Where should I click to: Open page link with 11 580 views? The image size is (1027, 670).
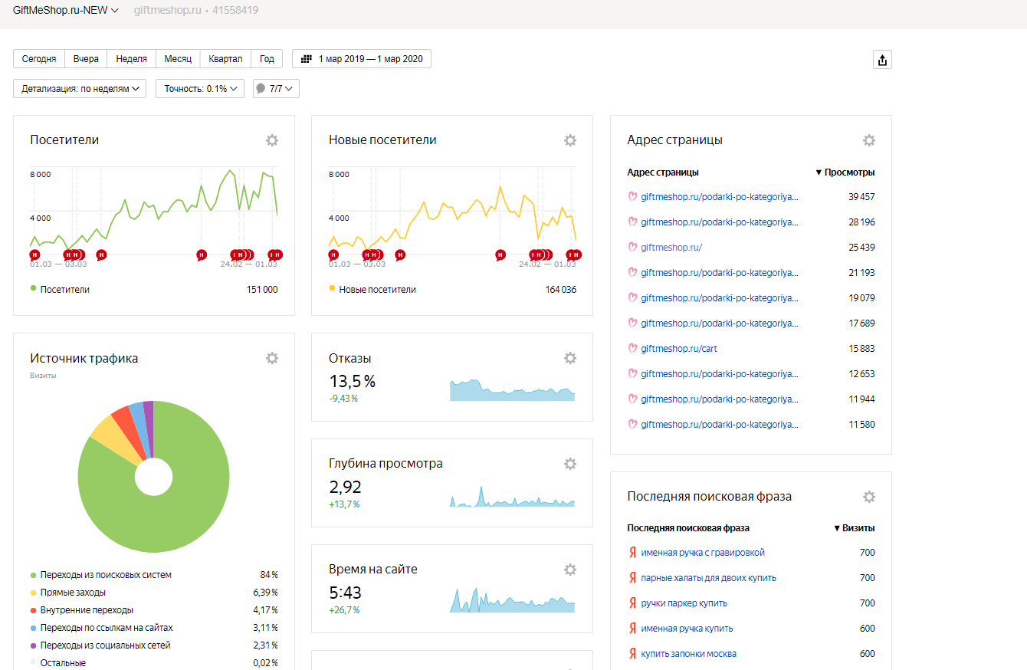click(720, 425)
